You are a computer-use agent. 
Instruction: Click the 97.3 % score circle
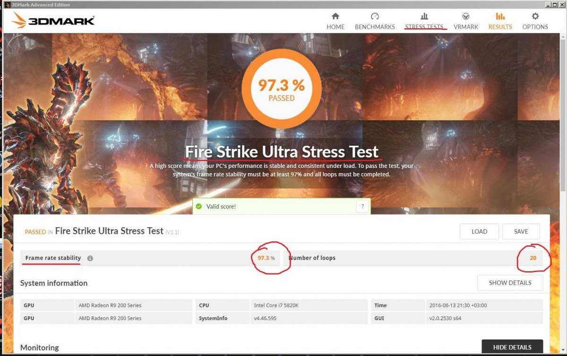(282, 89)
